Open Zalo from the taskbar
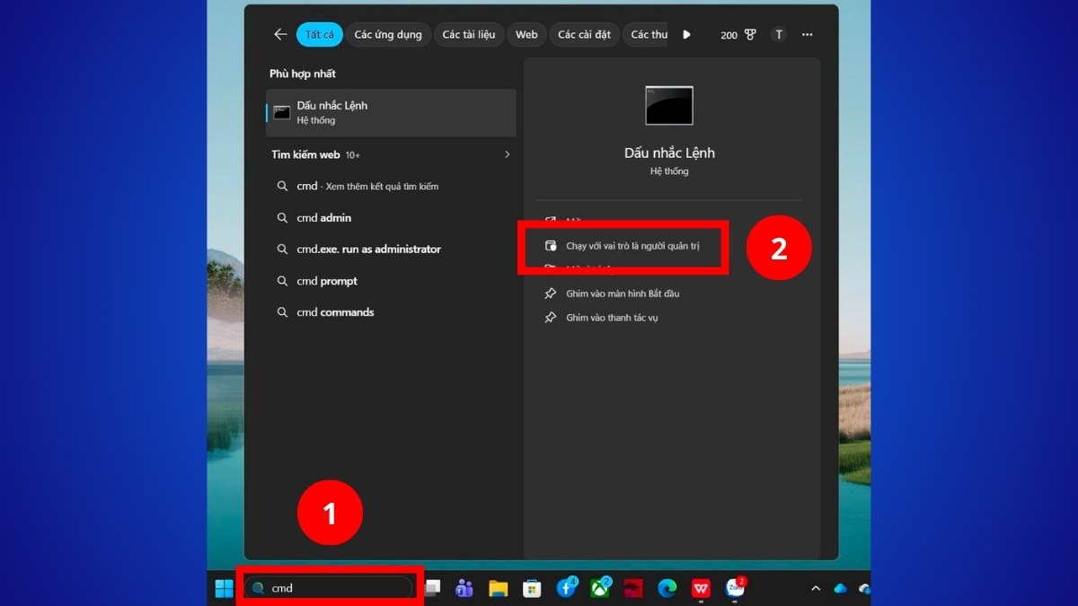Screen dimensions: 1078x606 (735, 590)
